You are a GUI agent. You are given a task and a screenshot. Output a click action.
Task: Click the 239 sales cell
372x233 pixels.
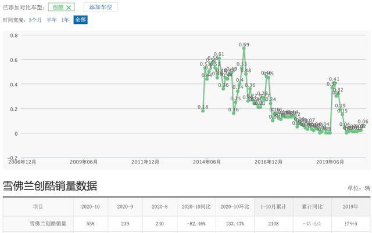coord(125,224)
